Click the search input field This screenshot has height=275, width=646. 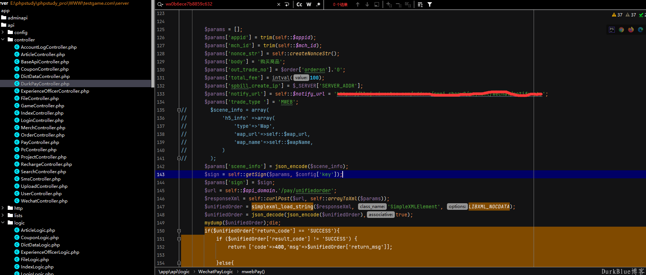pyautogui.click(x=220, y=4)
